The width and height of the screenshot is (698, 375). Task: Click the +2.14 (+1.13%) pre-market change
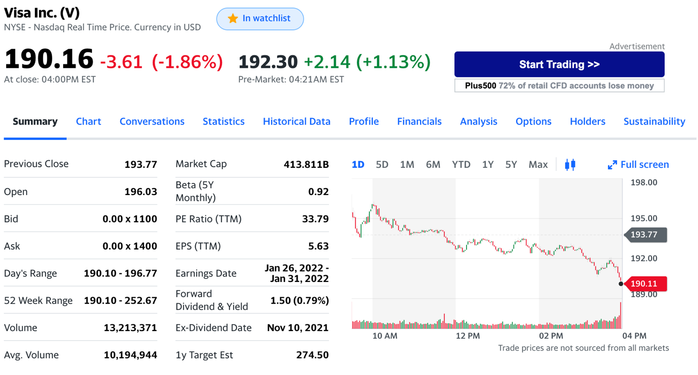[367, 62]
